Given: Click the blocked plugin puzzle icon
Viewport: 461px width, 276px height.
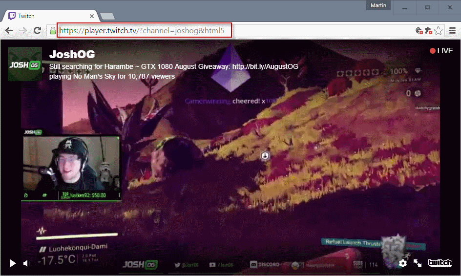Looking at the screenshot, I should click(x=429, y=31).
